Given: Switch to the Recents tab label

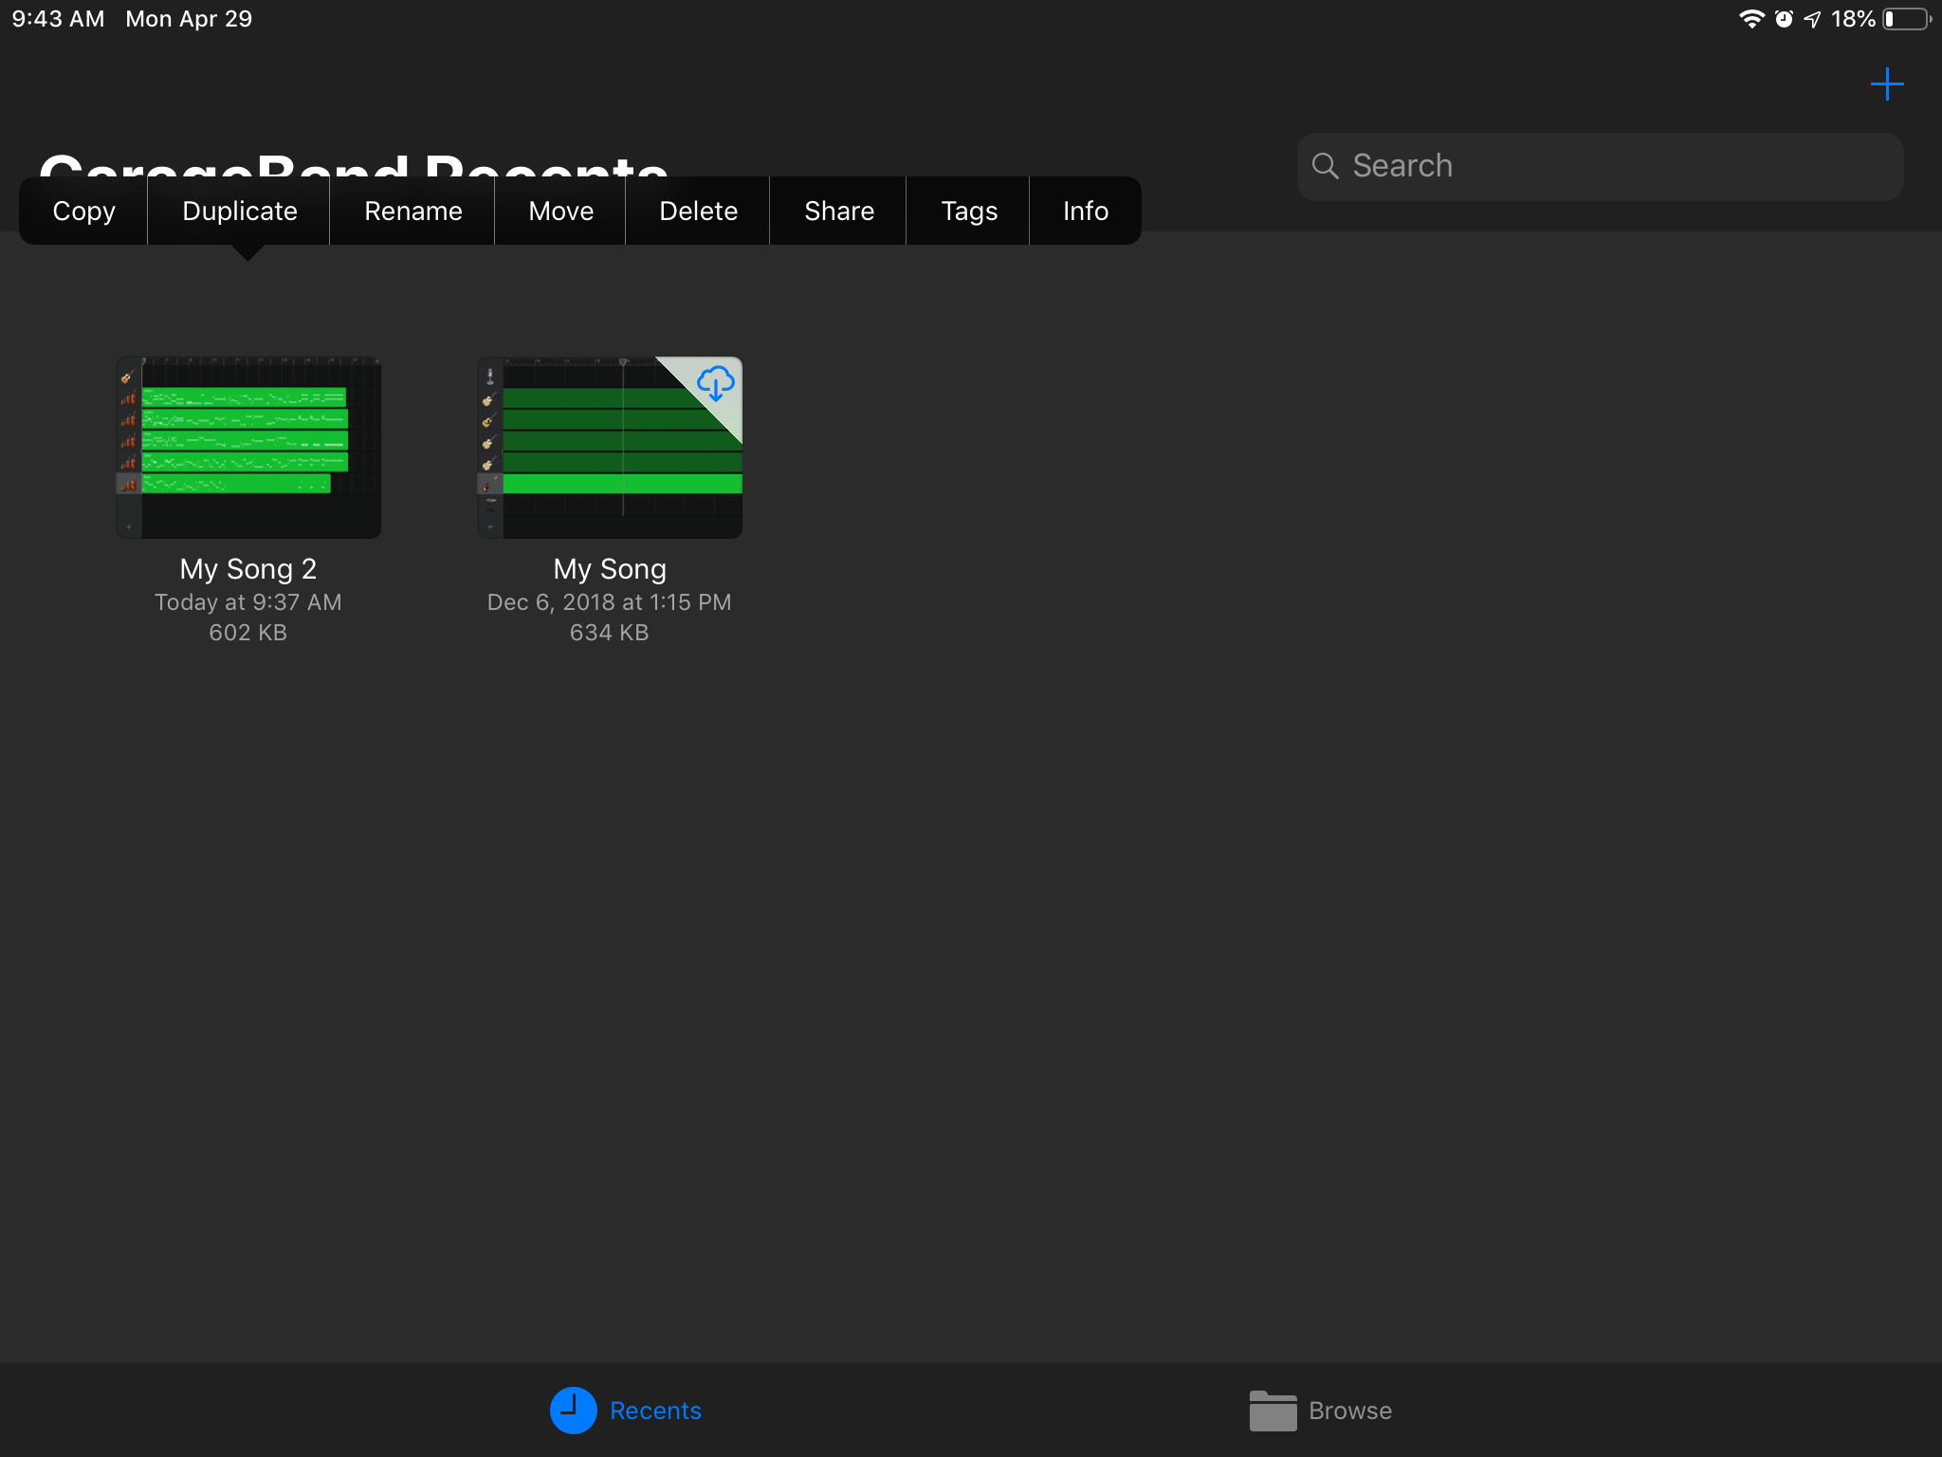Looking at the screenshot, I should 655,1411.
